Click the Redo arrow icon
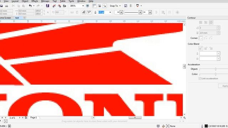This screenshot has height=128, width=228. click(38, 6)
